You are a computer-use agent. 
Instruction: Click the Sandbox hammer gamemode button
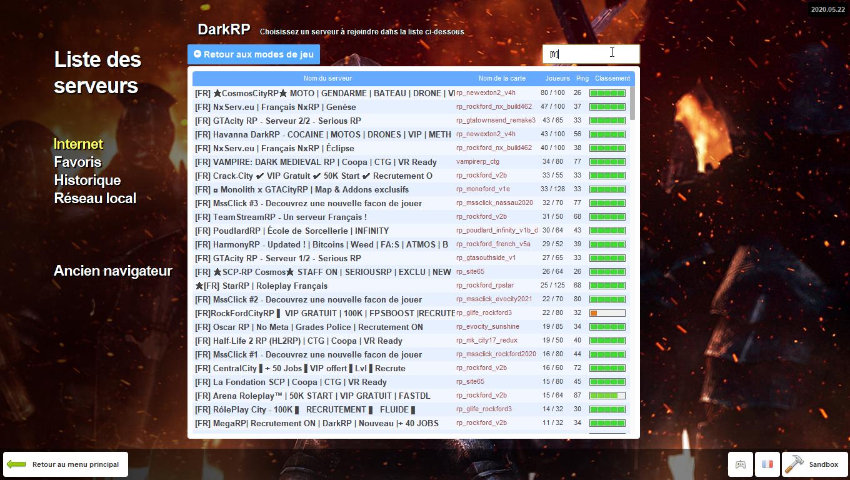click(x=811, y=464)
